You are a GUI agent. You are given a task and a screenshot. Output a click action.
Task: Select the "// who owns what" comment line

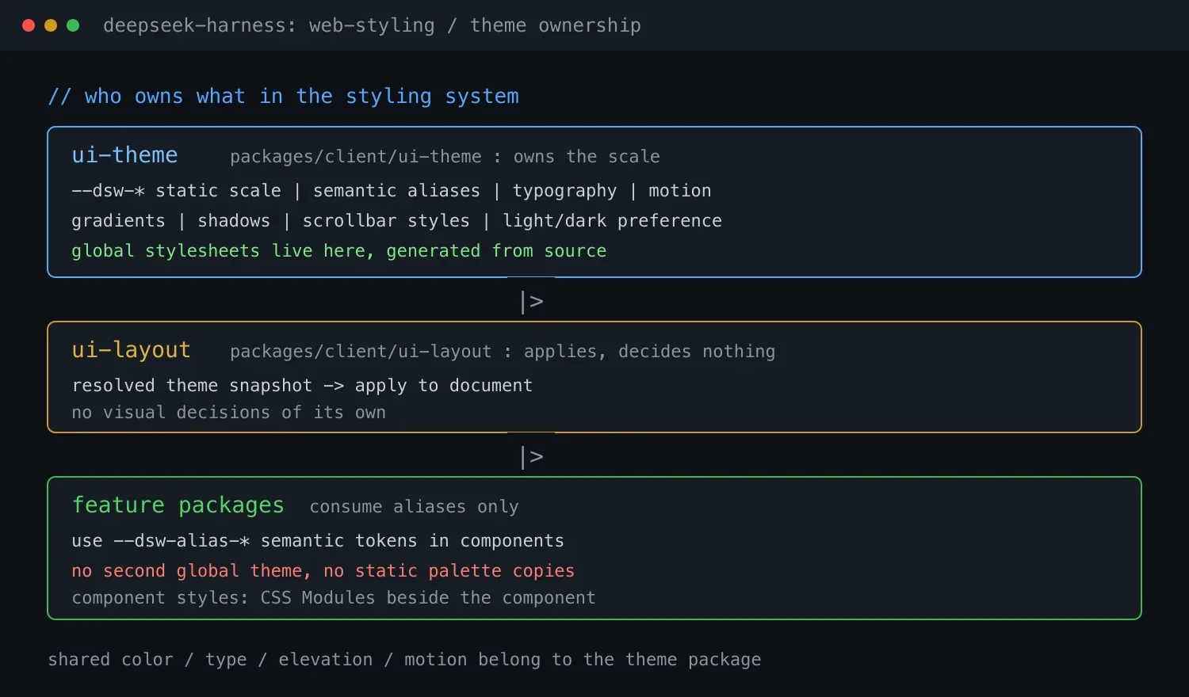pyautogui.click(x=283, y=97)
